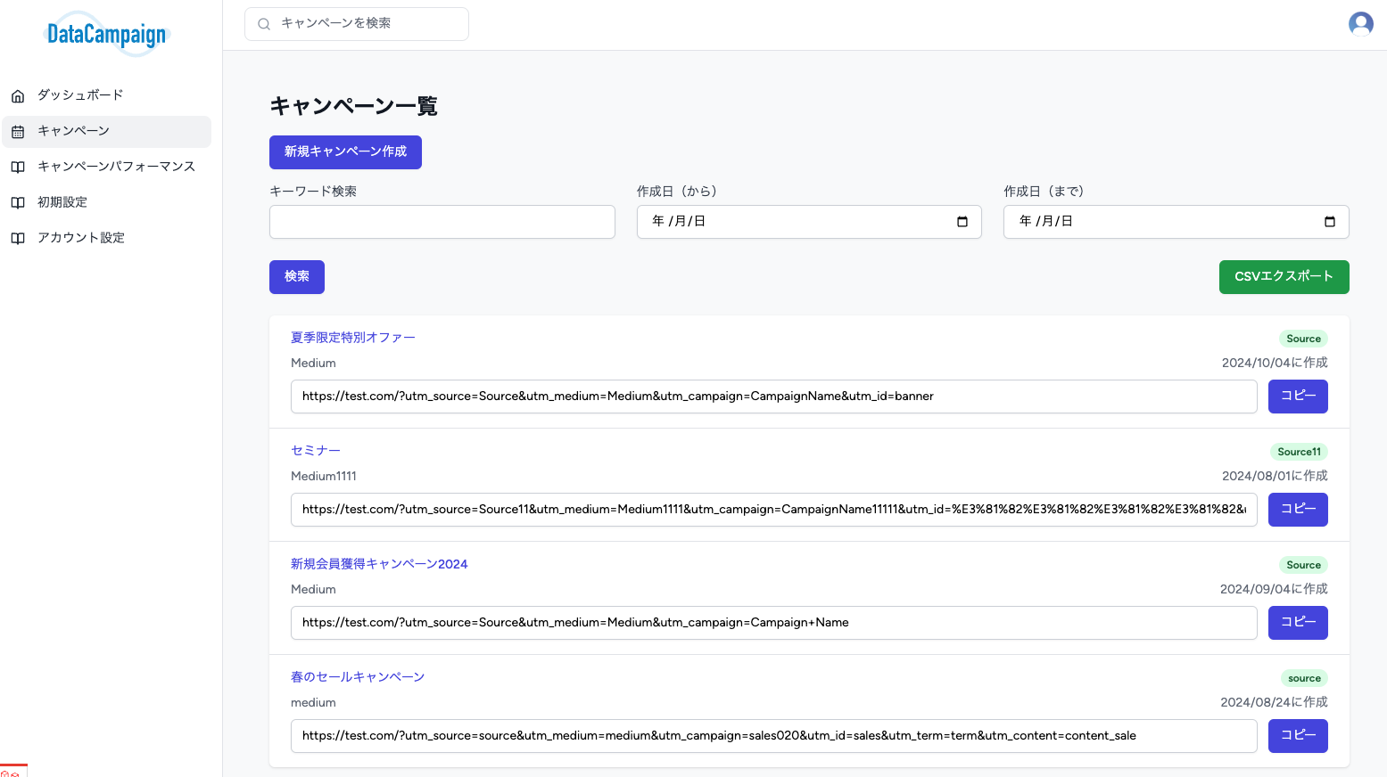Image resolution: width=1387 pixels, height=777 pixels.
Task: Click the キャンペーン一覧 heading
Action: (353, 106)
